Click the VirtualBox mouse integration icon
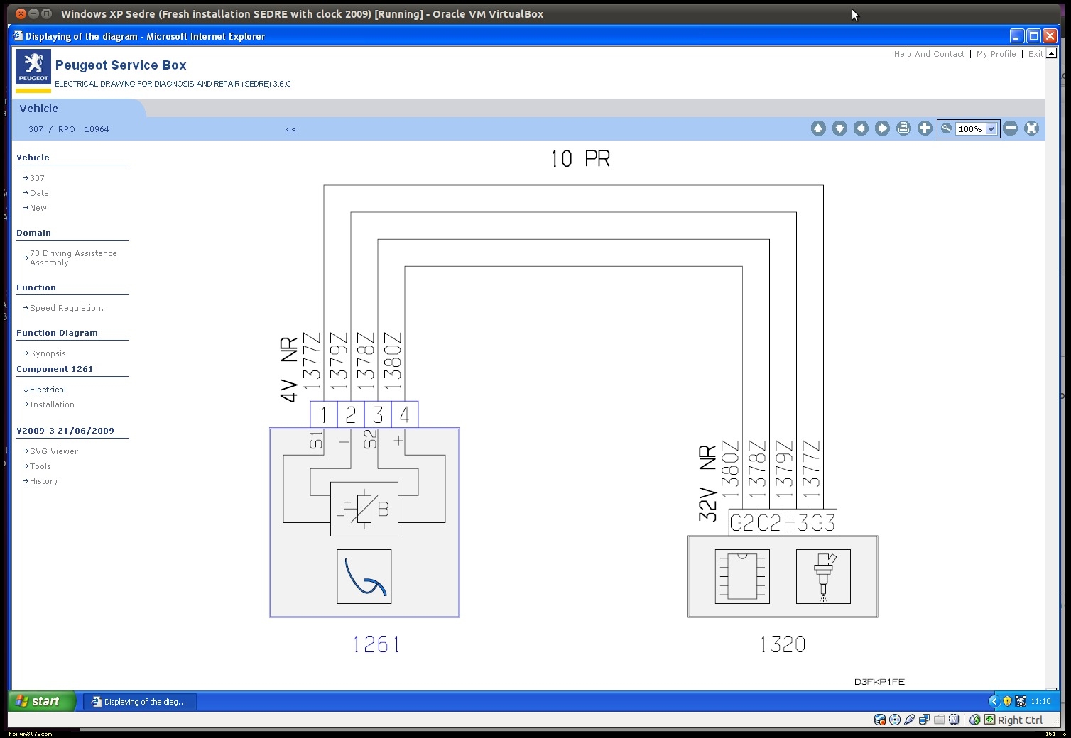The image size is (1071, 738). point(975,720)
